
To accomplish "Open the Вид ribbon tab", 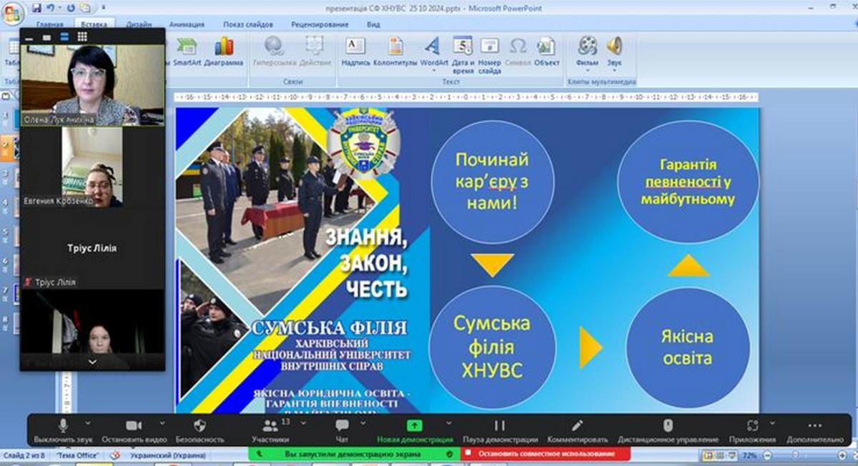I will (x=373, y=25).
